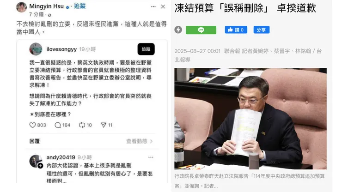Open the comments on the ilovesongyy post via the speech-bubble icon

click(x=58, y=125)
